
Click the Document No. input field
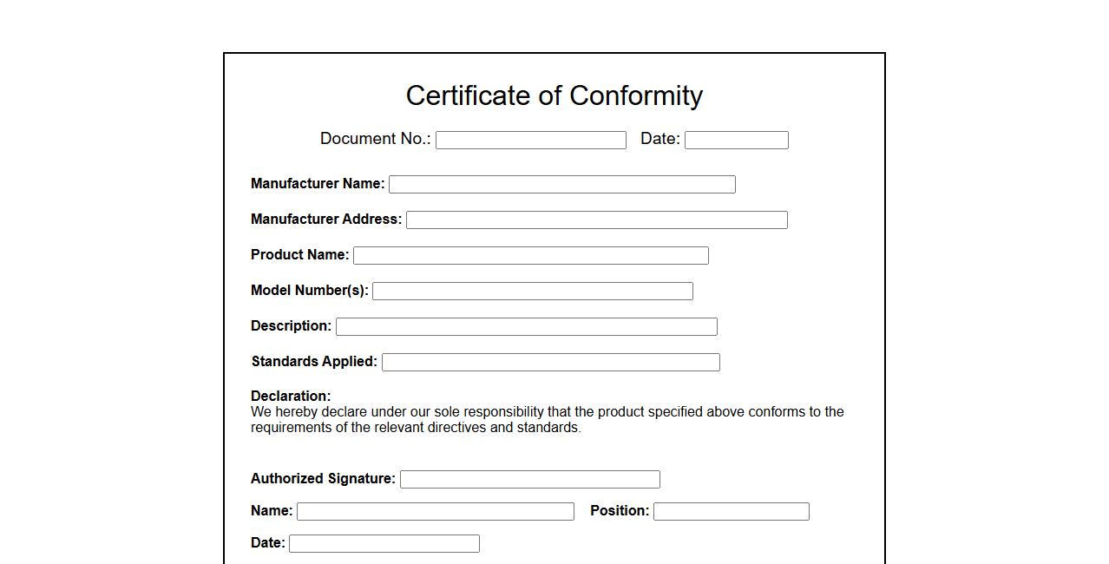coord(530,140)
